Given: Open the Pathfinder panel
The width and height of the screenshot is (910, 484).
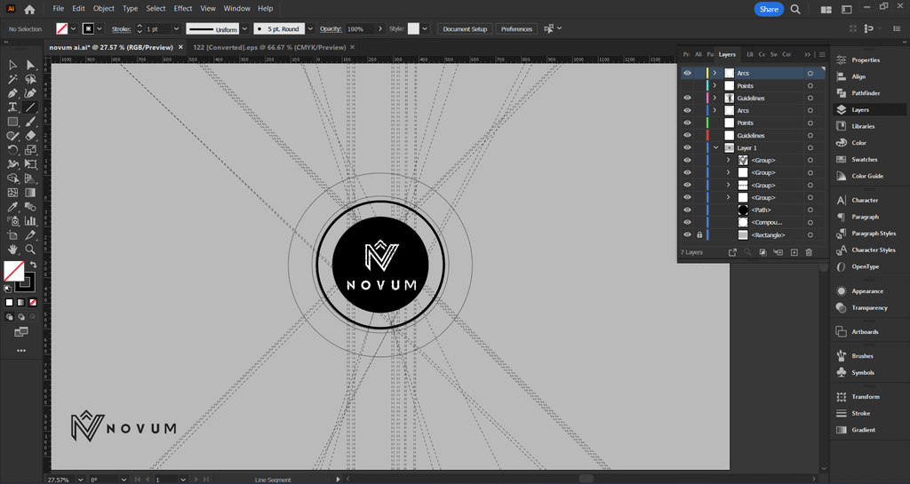Looking at the screenshot, I should [x=865, y=93].
